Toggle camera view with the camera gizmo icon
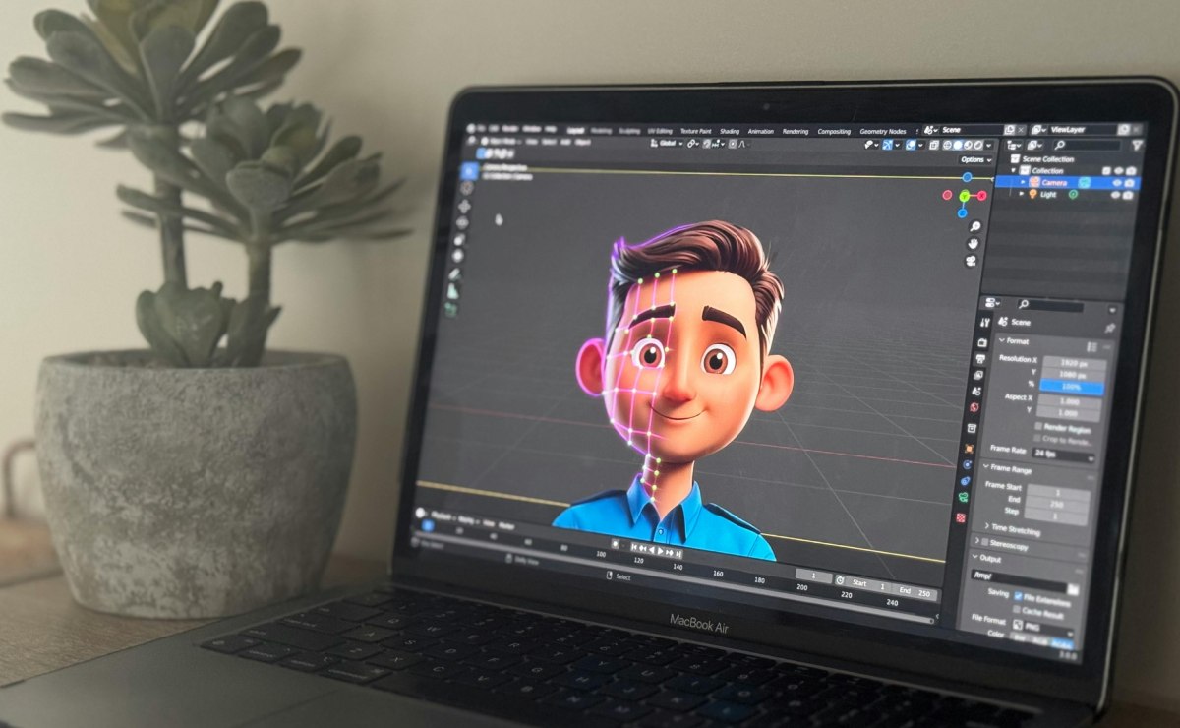1180x728 pixels. [972, 261]
